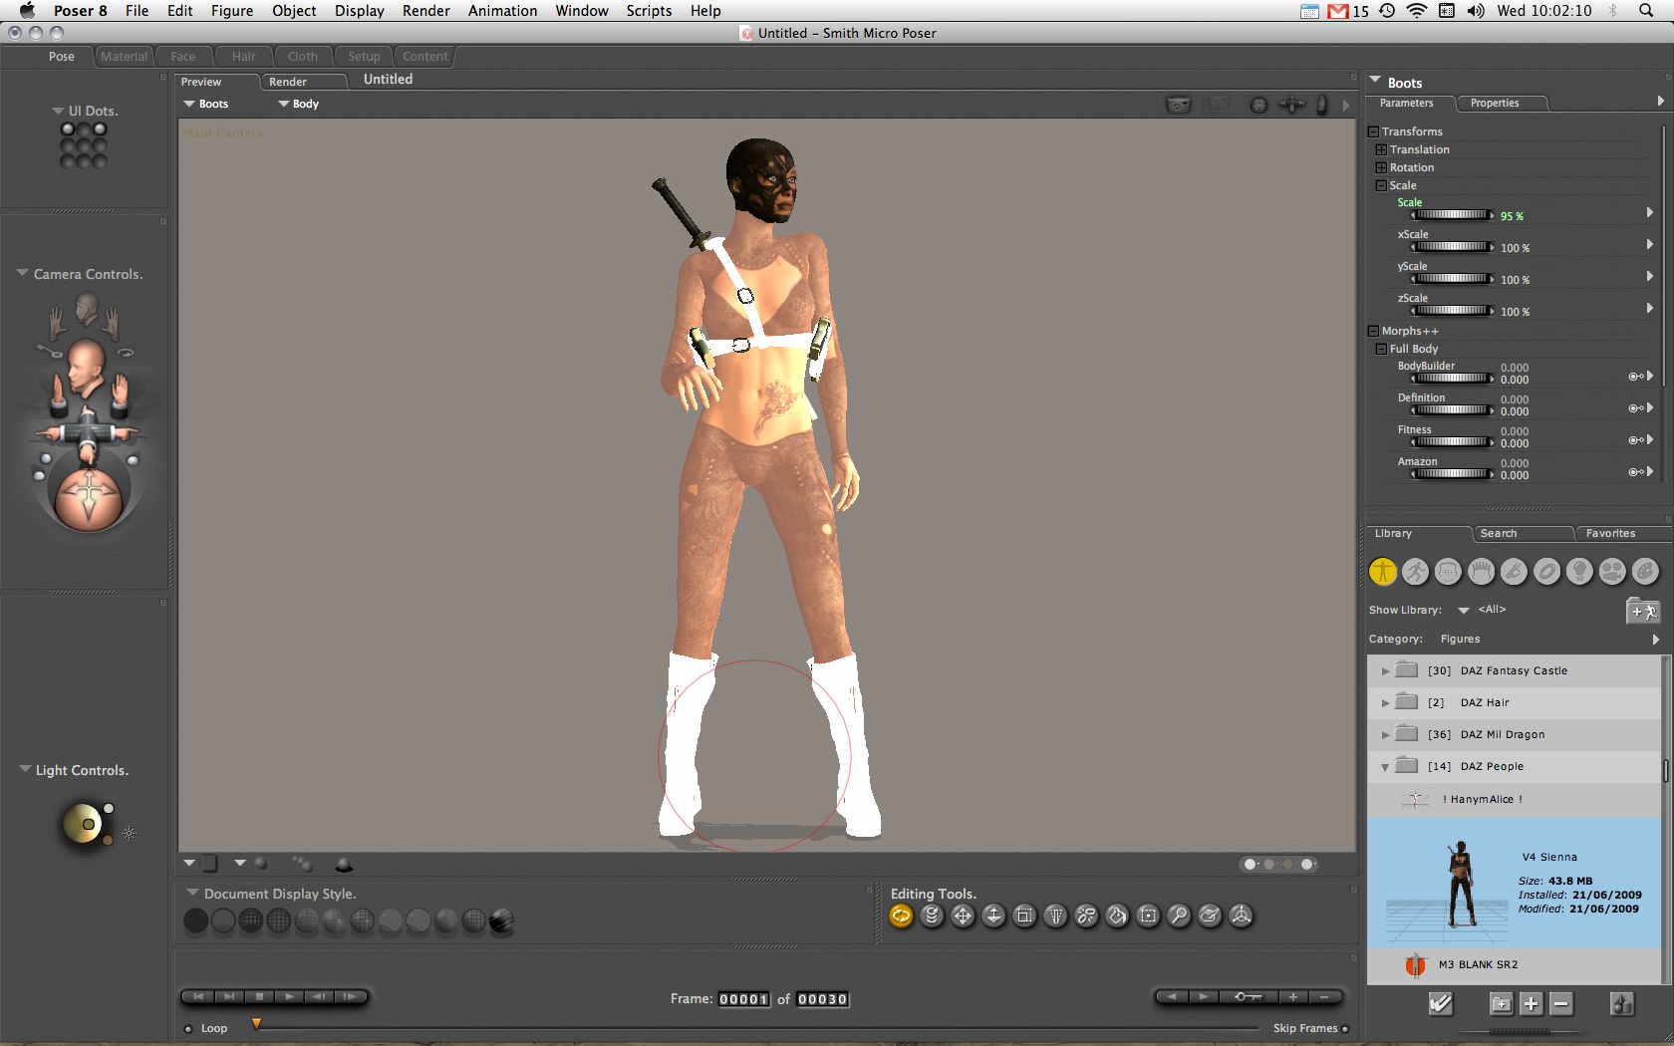Toggle the Loop playback option

click(188, 1029)
